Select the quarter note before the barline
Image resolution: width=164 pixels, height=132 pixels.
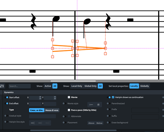tap(56, 19)
